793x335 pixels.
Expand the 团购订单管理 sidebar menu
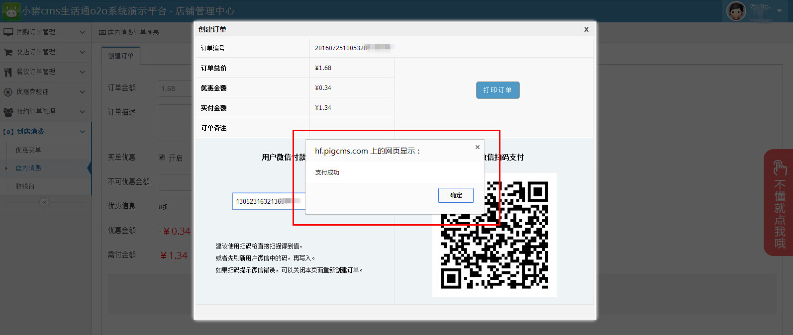tap(45, 32)
